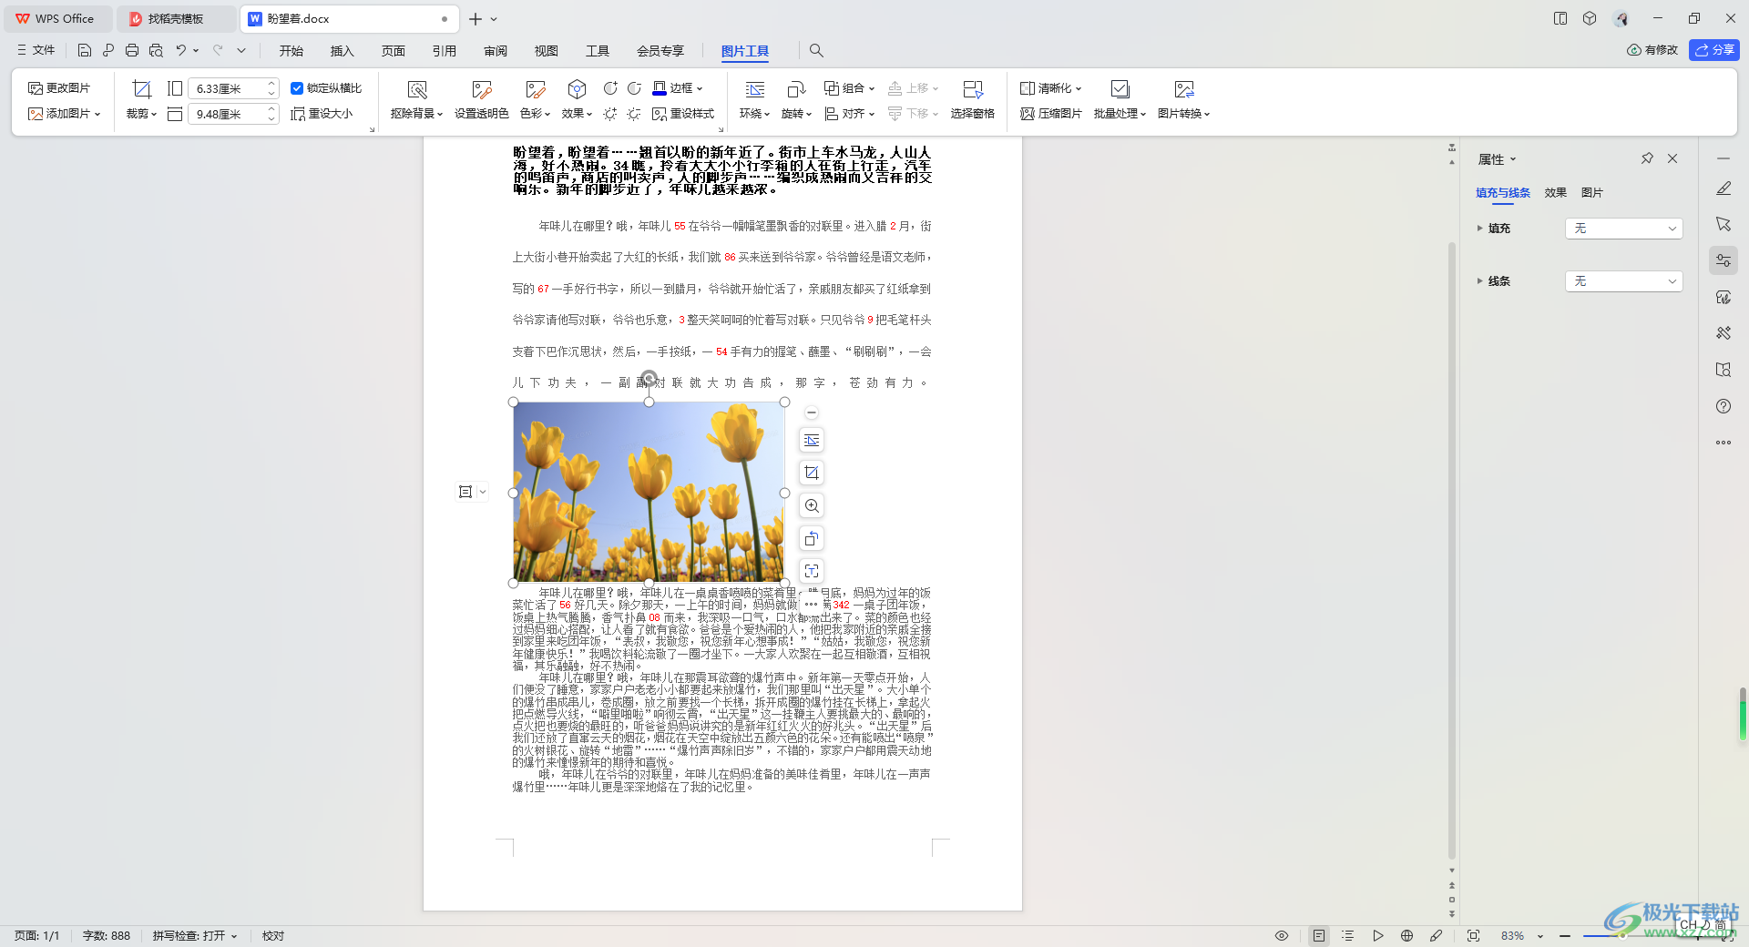Click 设置透明色 set transparent color tool

(481, 100)
